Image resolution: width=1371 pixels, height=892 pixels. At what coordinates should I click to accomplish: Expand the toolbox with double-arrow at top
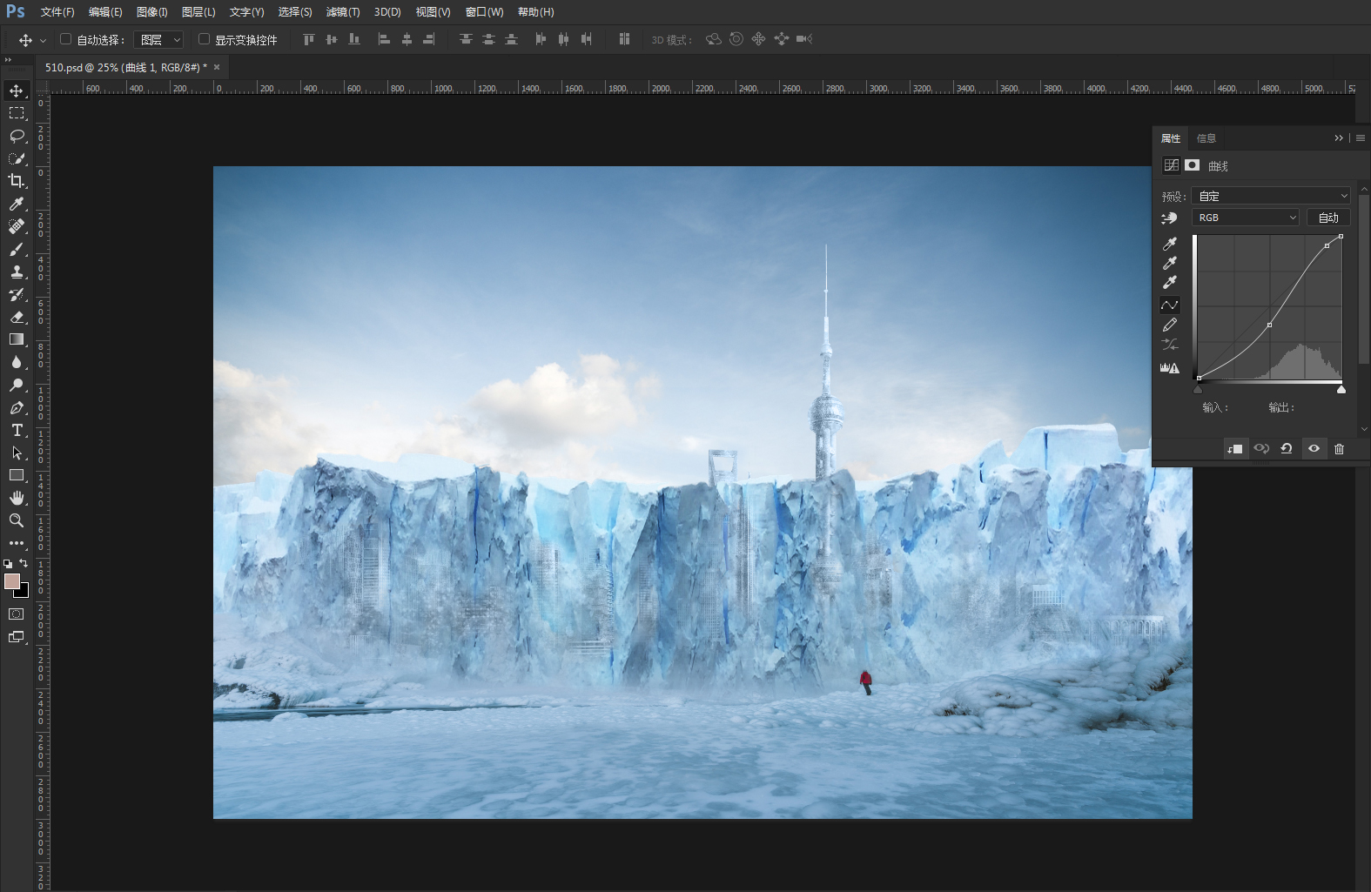[8, 60]
